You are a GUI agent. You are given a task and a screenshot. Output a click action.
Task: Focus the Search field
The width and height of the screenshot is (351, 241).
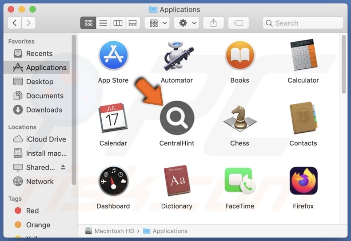tap(303, 23)
